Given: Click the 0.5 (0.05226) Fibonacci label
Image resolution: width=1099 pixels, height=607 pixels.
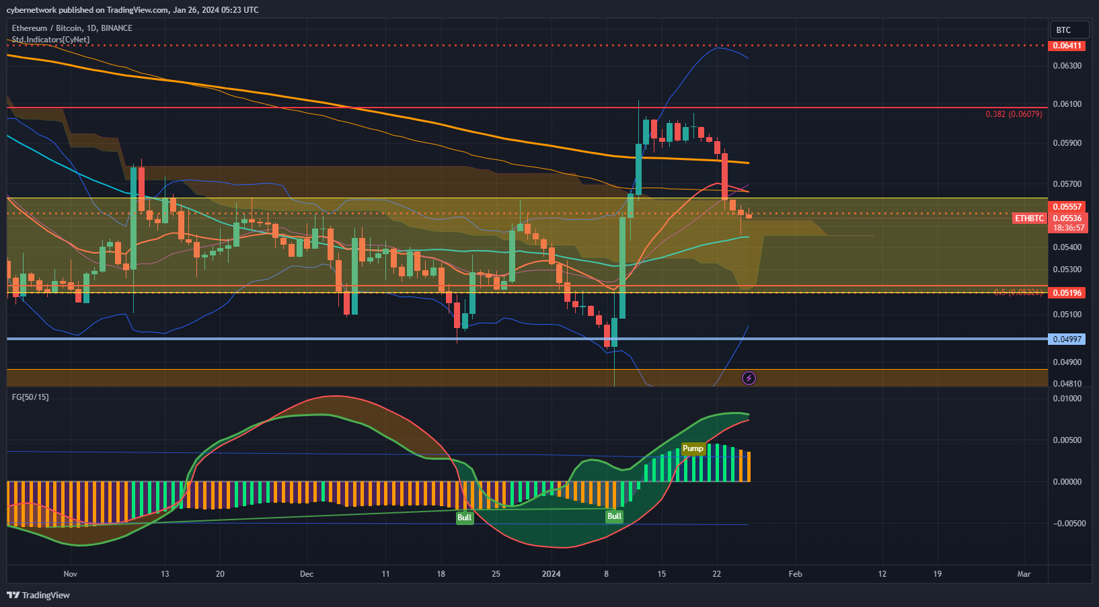Looking at the screenshot, I should 1018,292.
